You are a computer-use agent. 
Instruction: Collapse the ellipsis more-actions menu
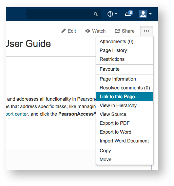click(147, 31)
